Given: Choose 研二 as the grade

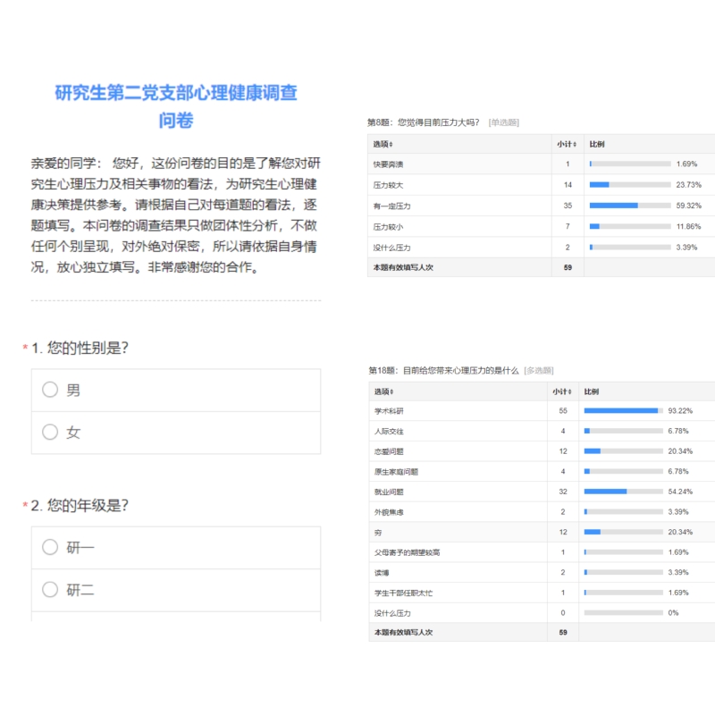Looking at the screenshot, I should click(50, 590).
